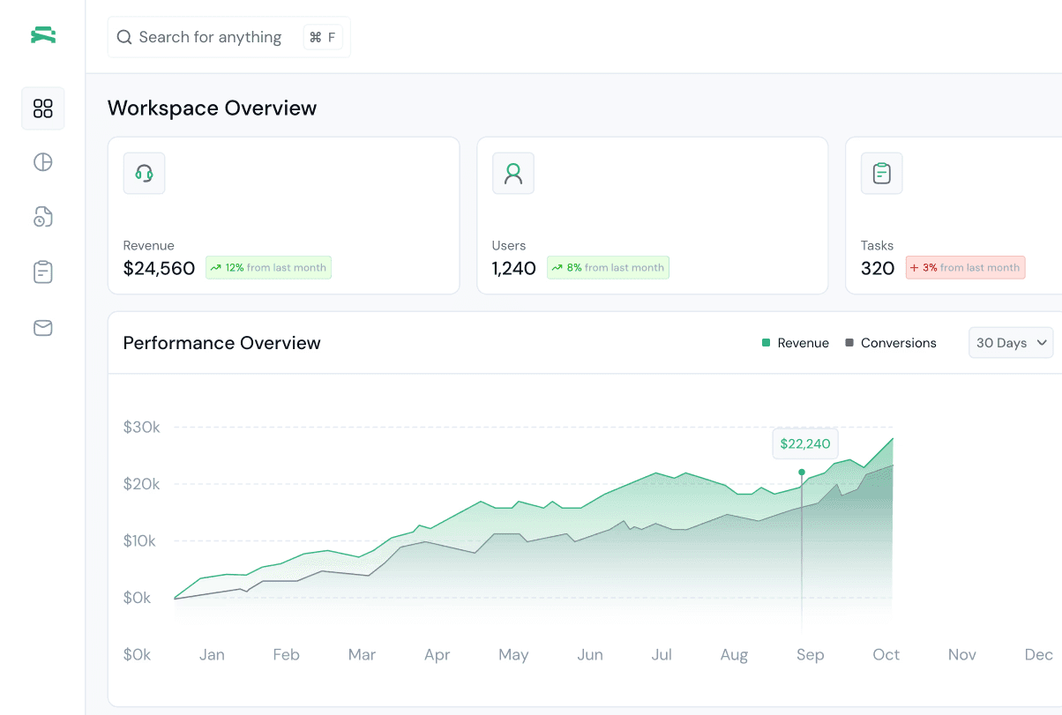This screenshot has width=1062, height=715.
Task: Click the 12% from last month badge
Action: [x=269, y=268]
